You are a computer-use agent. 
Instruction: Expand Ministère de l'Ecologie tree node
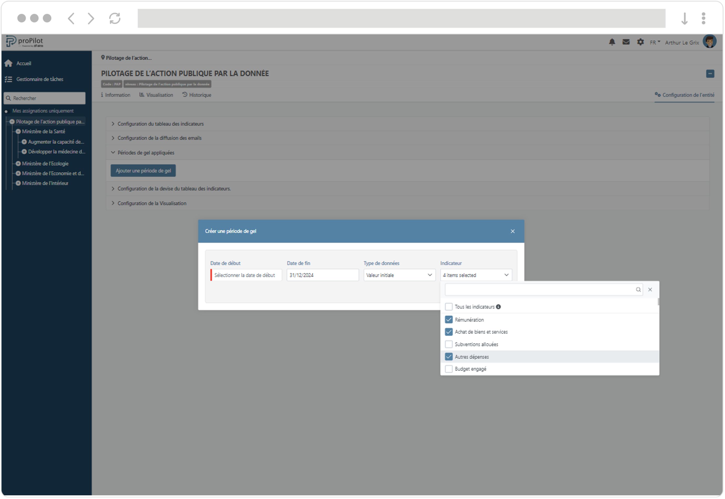tap(18, 164)
